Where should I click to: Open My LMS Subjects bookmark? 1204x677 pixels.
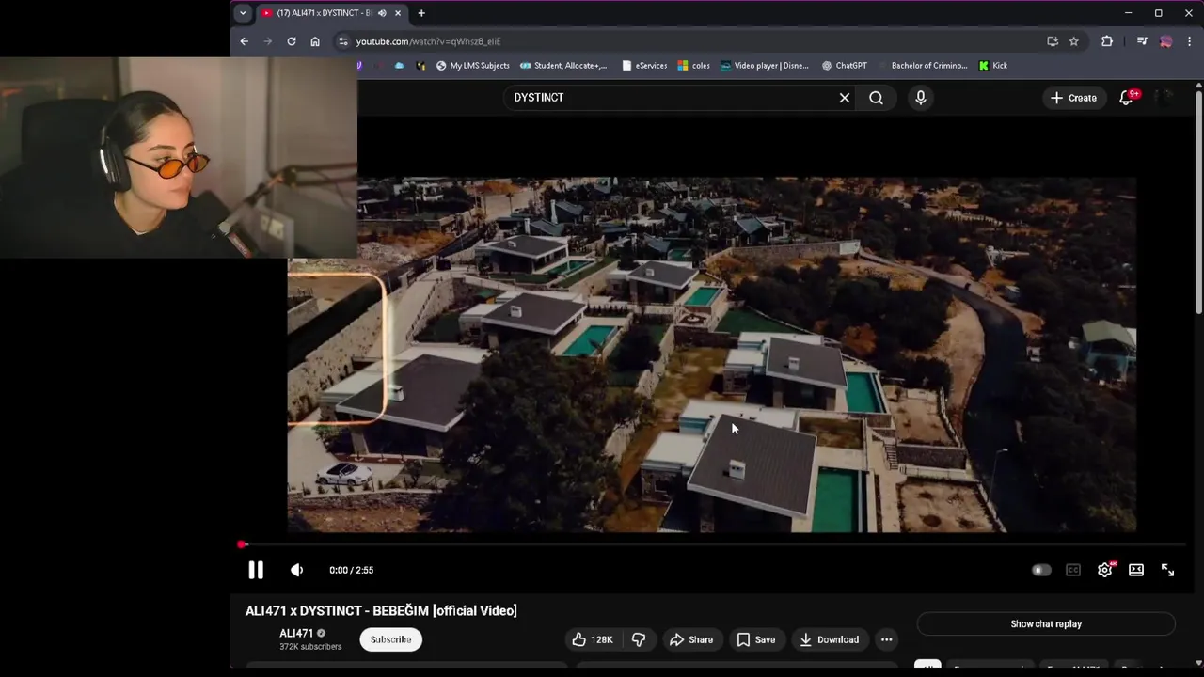[473, 66]
